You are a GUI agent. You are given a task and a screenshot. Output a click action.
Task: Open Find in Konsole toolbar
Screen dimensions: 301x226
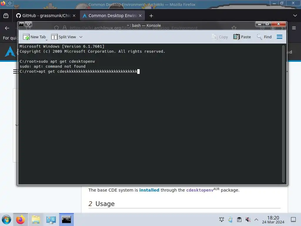[264, 37]
